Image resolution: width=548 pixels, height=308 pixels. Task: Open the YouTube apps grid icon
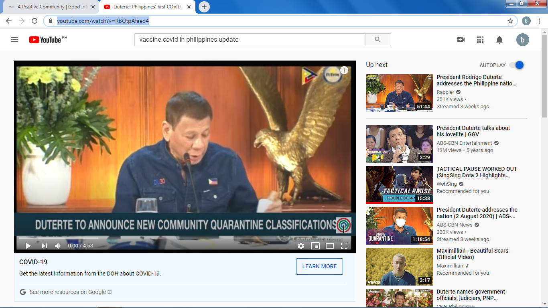(480, 40)
